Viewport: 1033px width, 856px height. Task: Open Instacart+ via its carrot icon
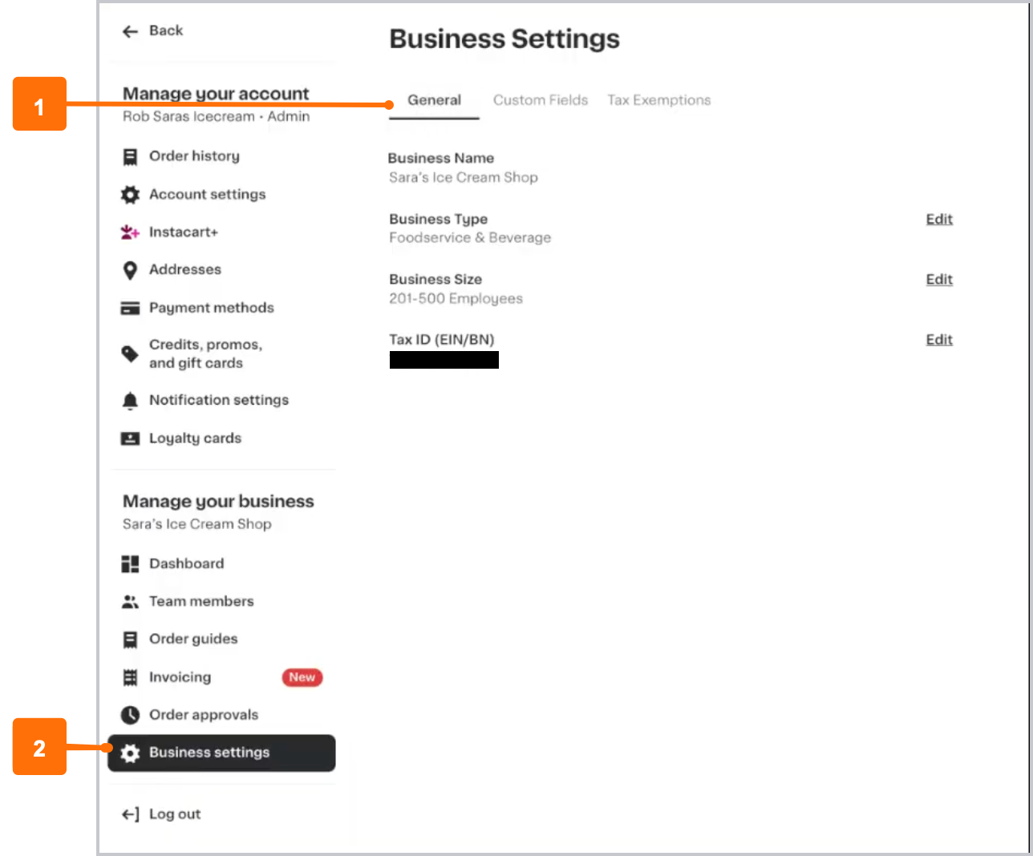tap(130, 232)
